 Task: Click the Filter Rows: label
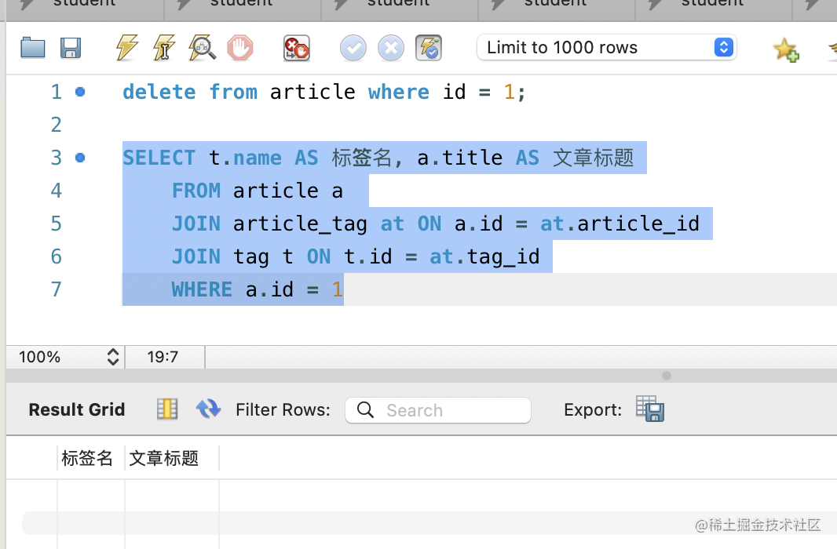283,410
